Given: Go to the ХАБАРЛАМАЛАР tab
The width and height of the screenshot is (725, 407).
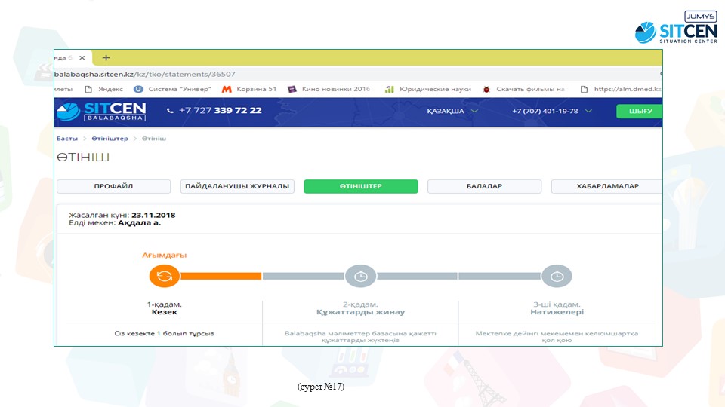Looking at the screenshot, I should pyautogui.click(x=607, y=186).
